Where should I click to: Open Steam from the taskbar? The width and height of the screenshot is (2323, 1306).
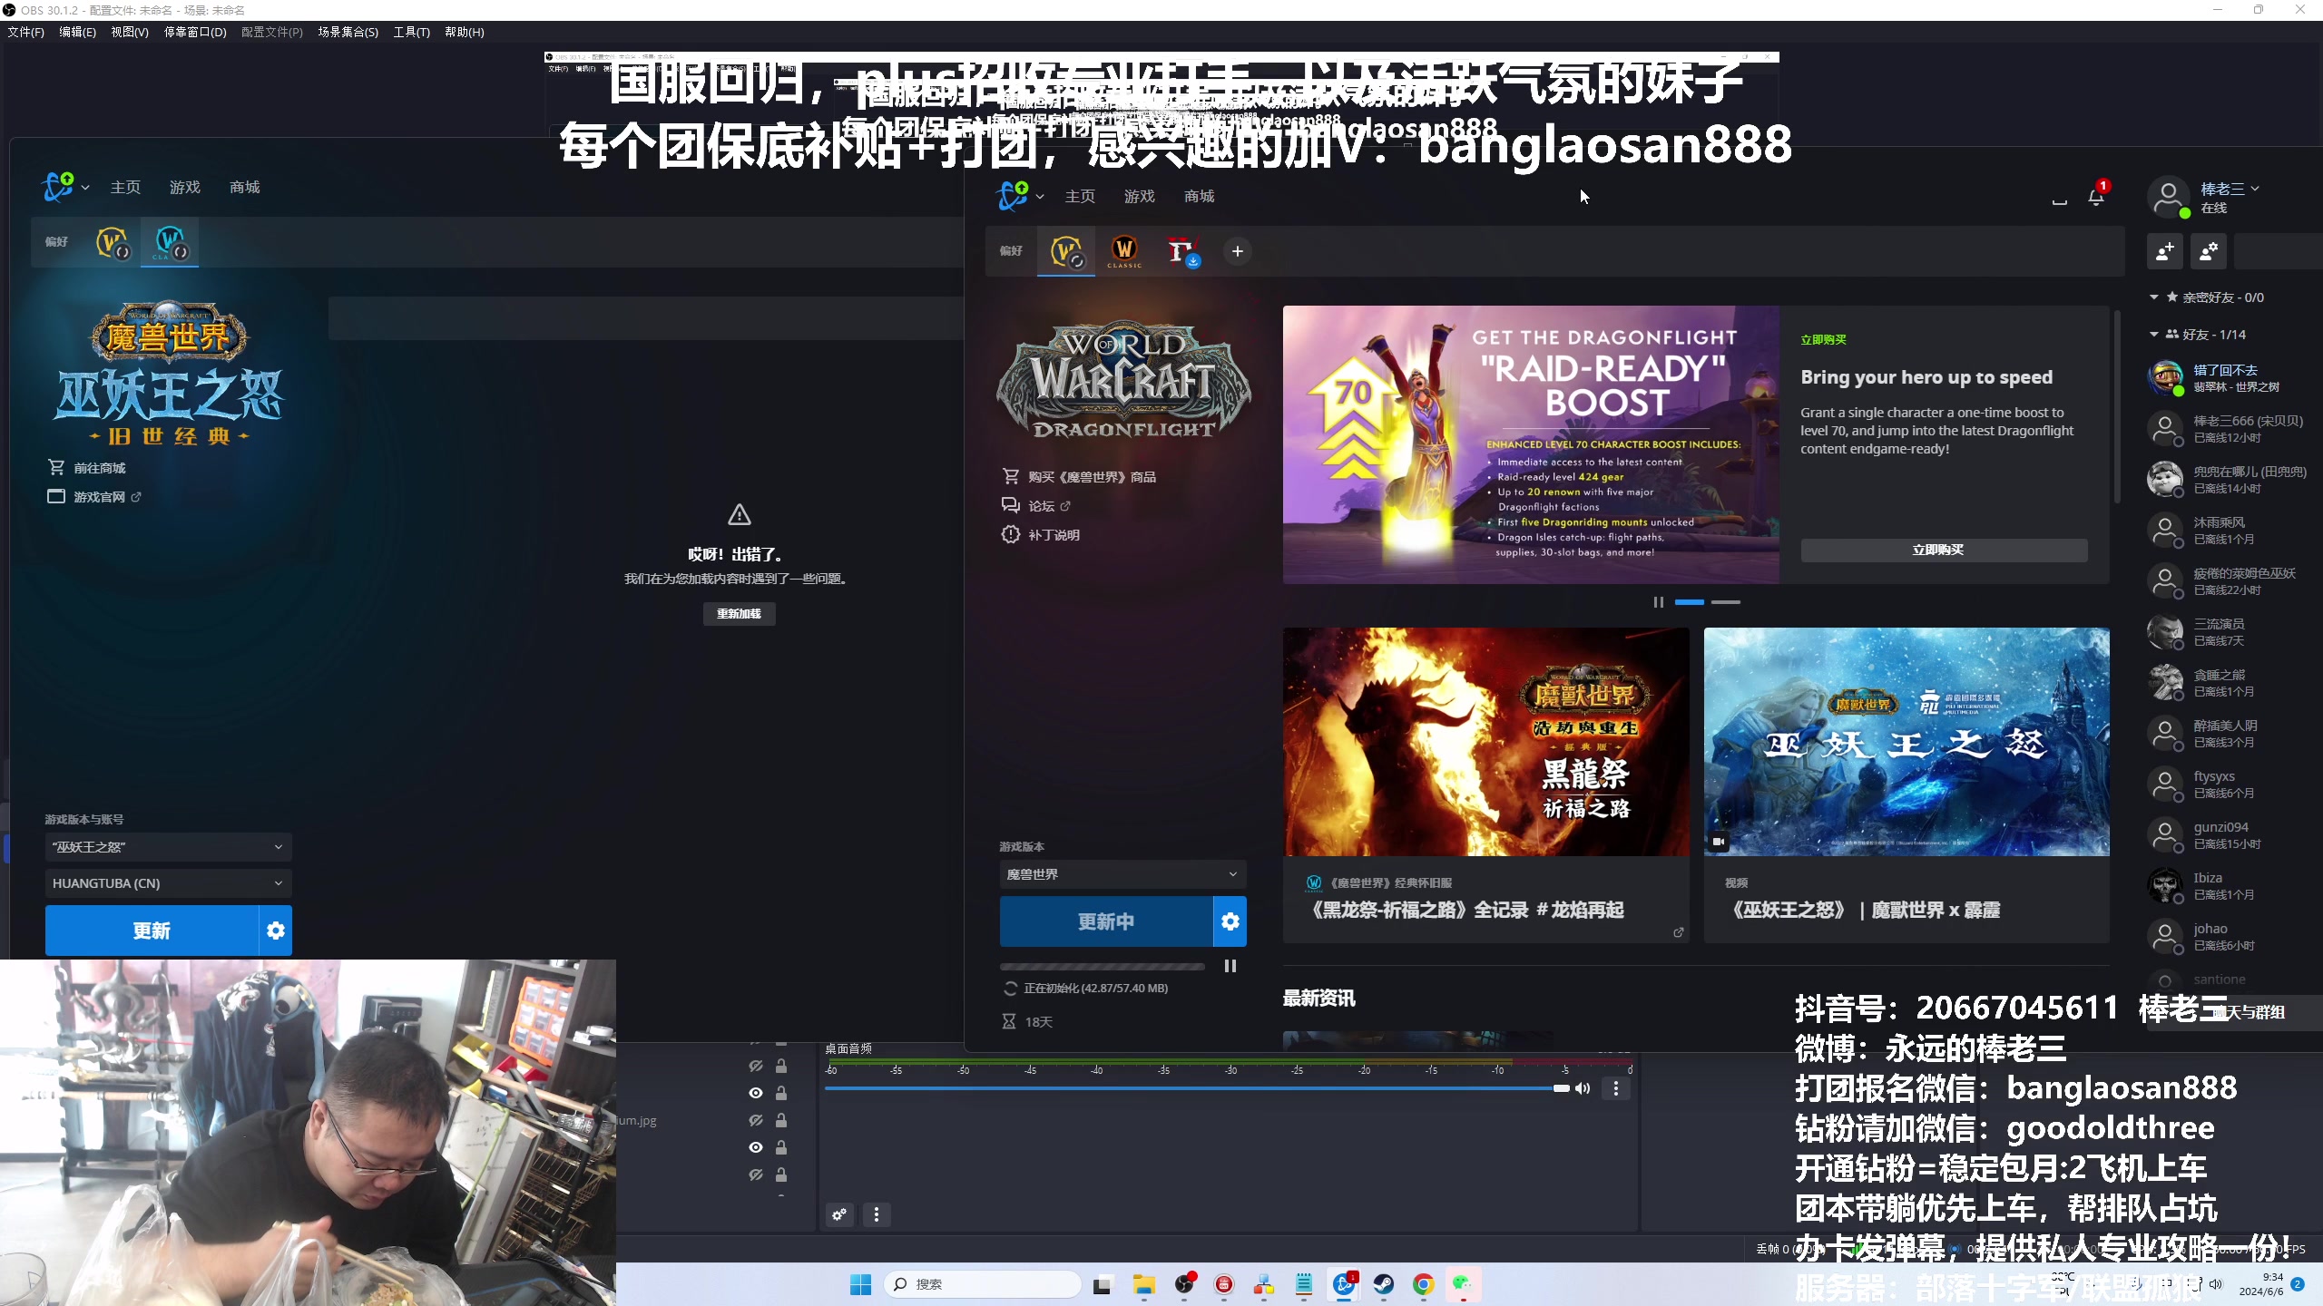pos(1383,1284)
